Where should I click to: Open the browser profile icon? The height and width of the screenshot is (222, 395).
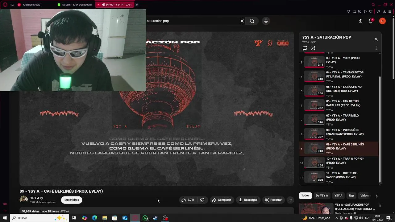pyautogui.click(x=379, y=11)
